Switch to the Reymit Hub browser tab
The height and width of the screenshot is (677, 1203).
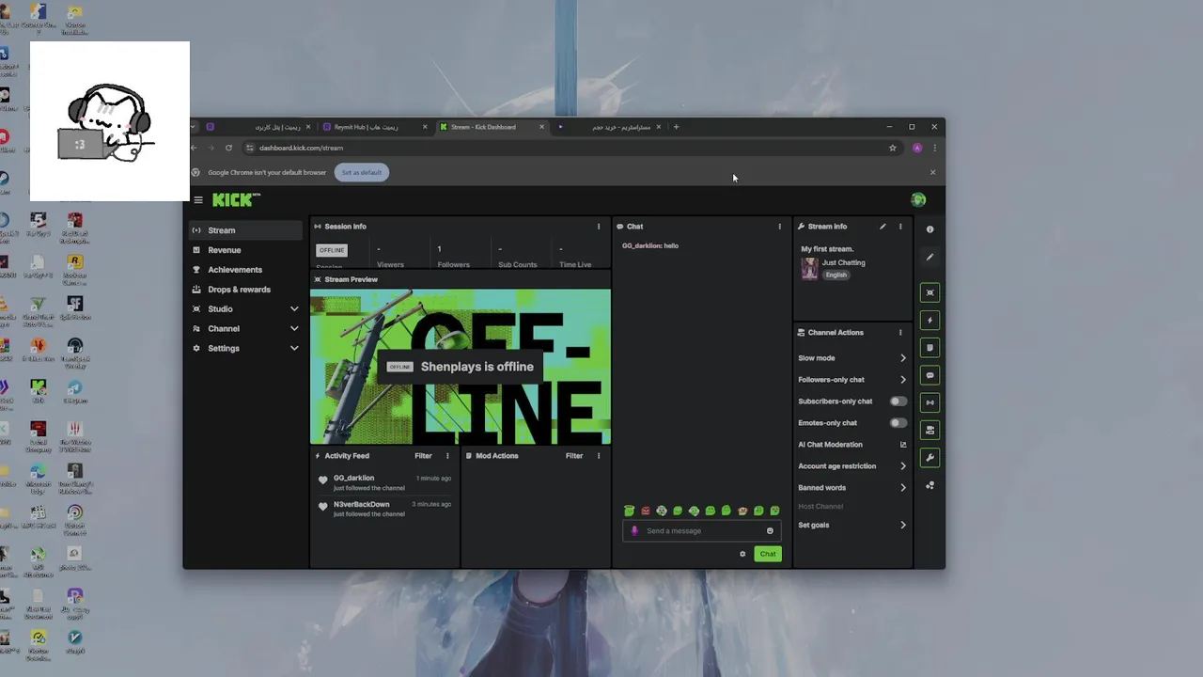point(374,127)
